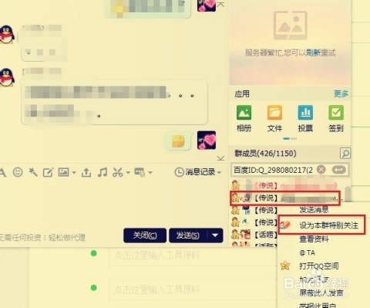Open the 相册 album app icon

click(244, 118)
